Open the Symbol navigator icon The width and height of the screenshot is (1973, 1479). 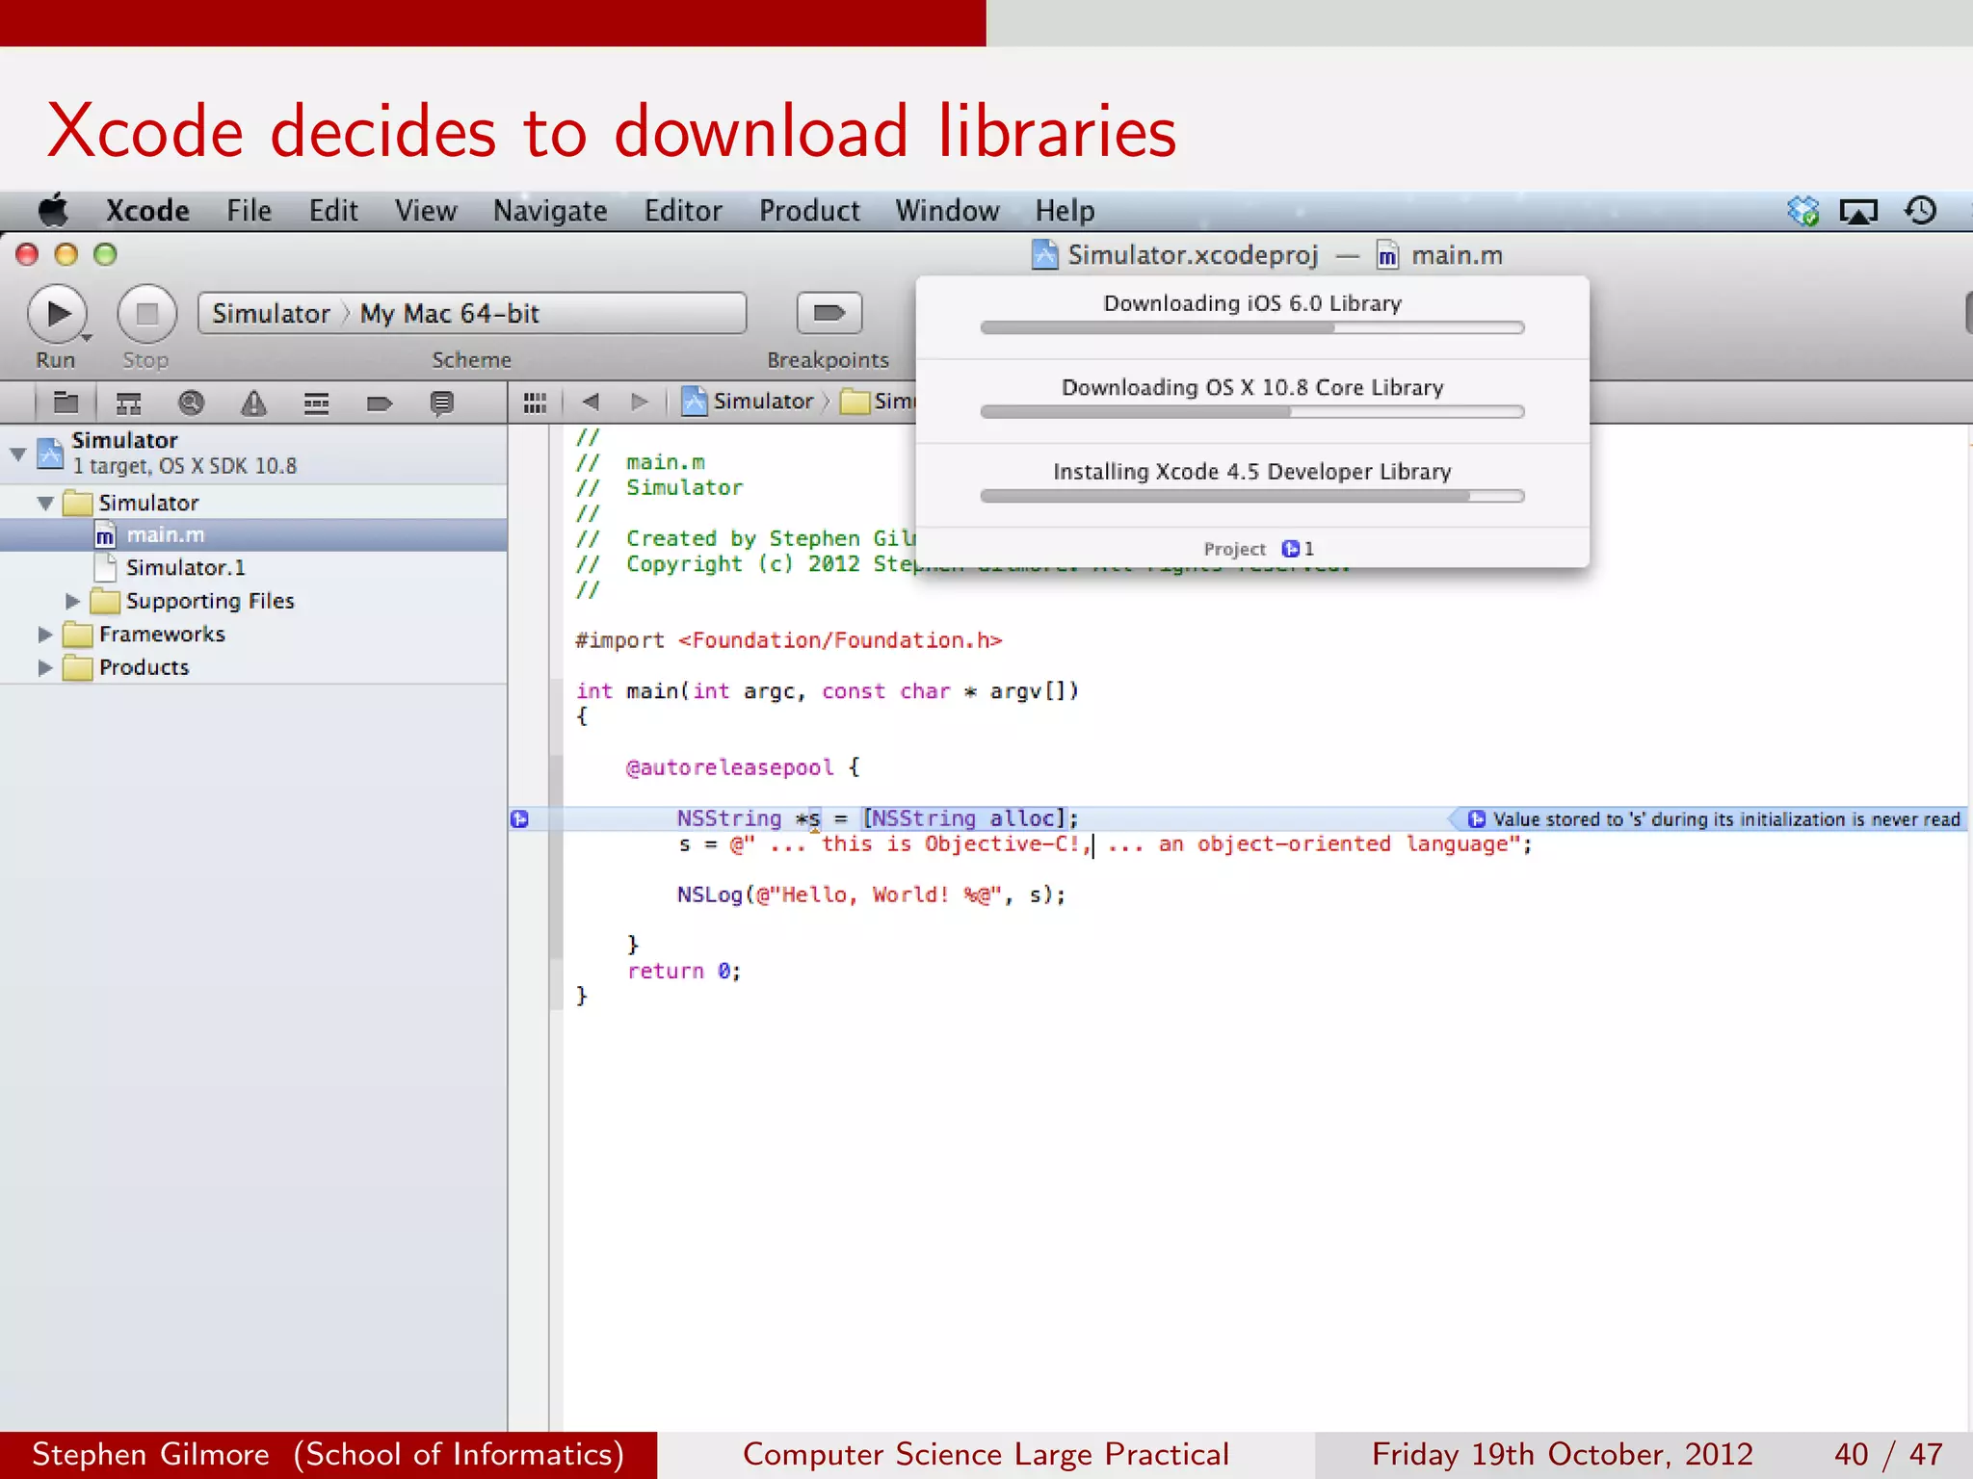pos(128,402)
